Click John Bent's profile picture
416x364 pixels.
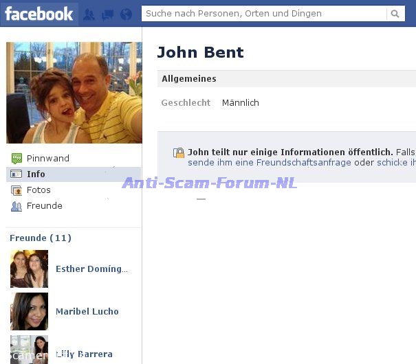74,93
